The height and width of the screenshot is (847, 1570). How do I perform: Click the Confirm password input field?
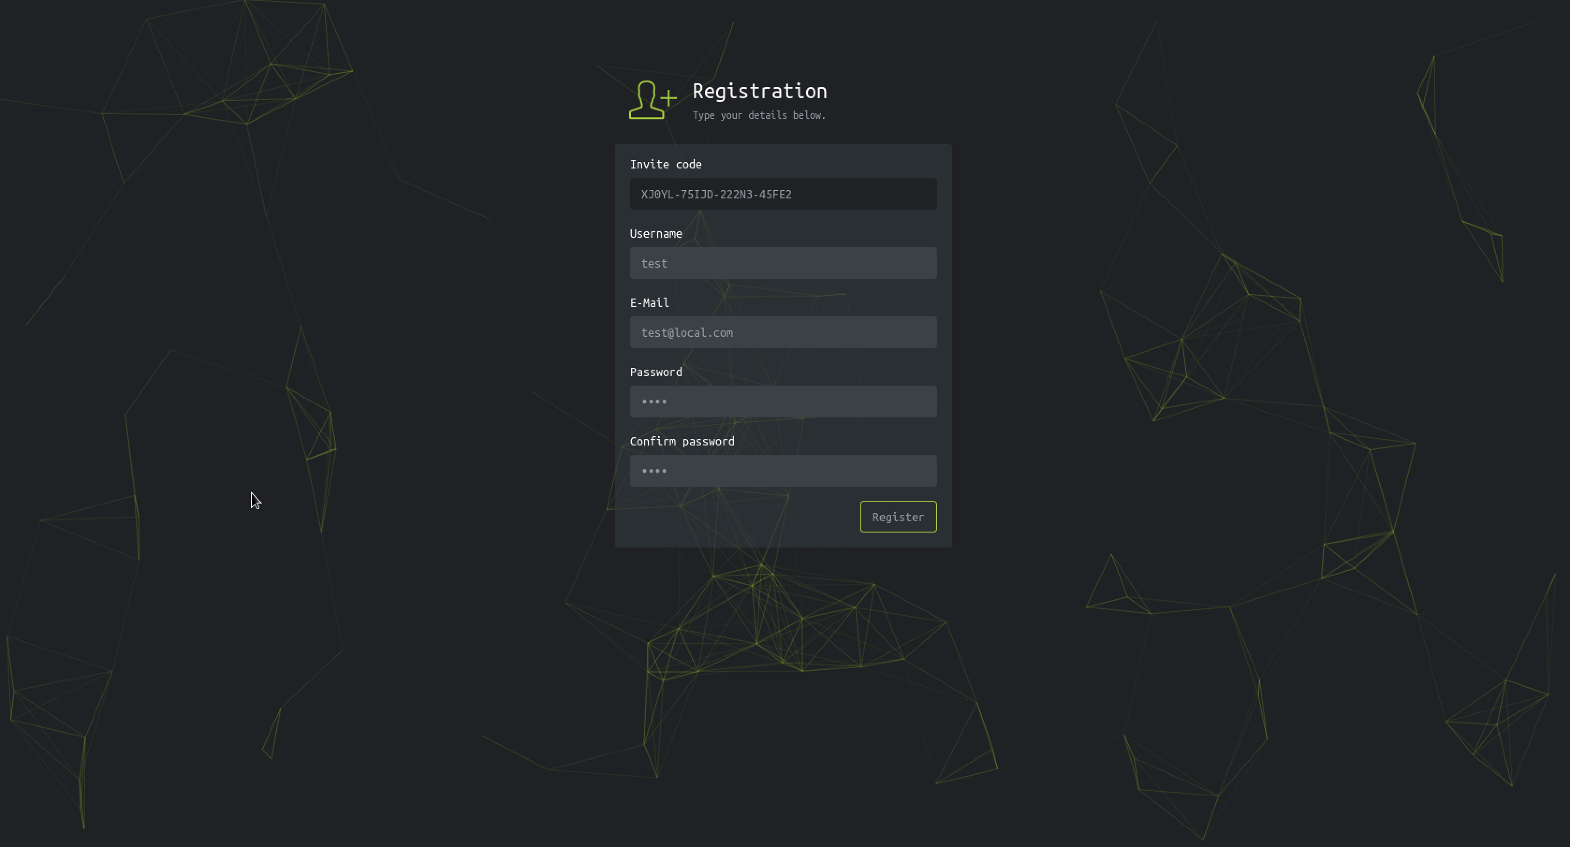[783, 470]
